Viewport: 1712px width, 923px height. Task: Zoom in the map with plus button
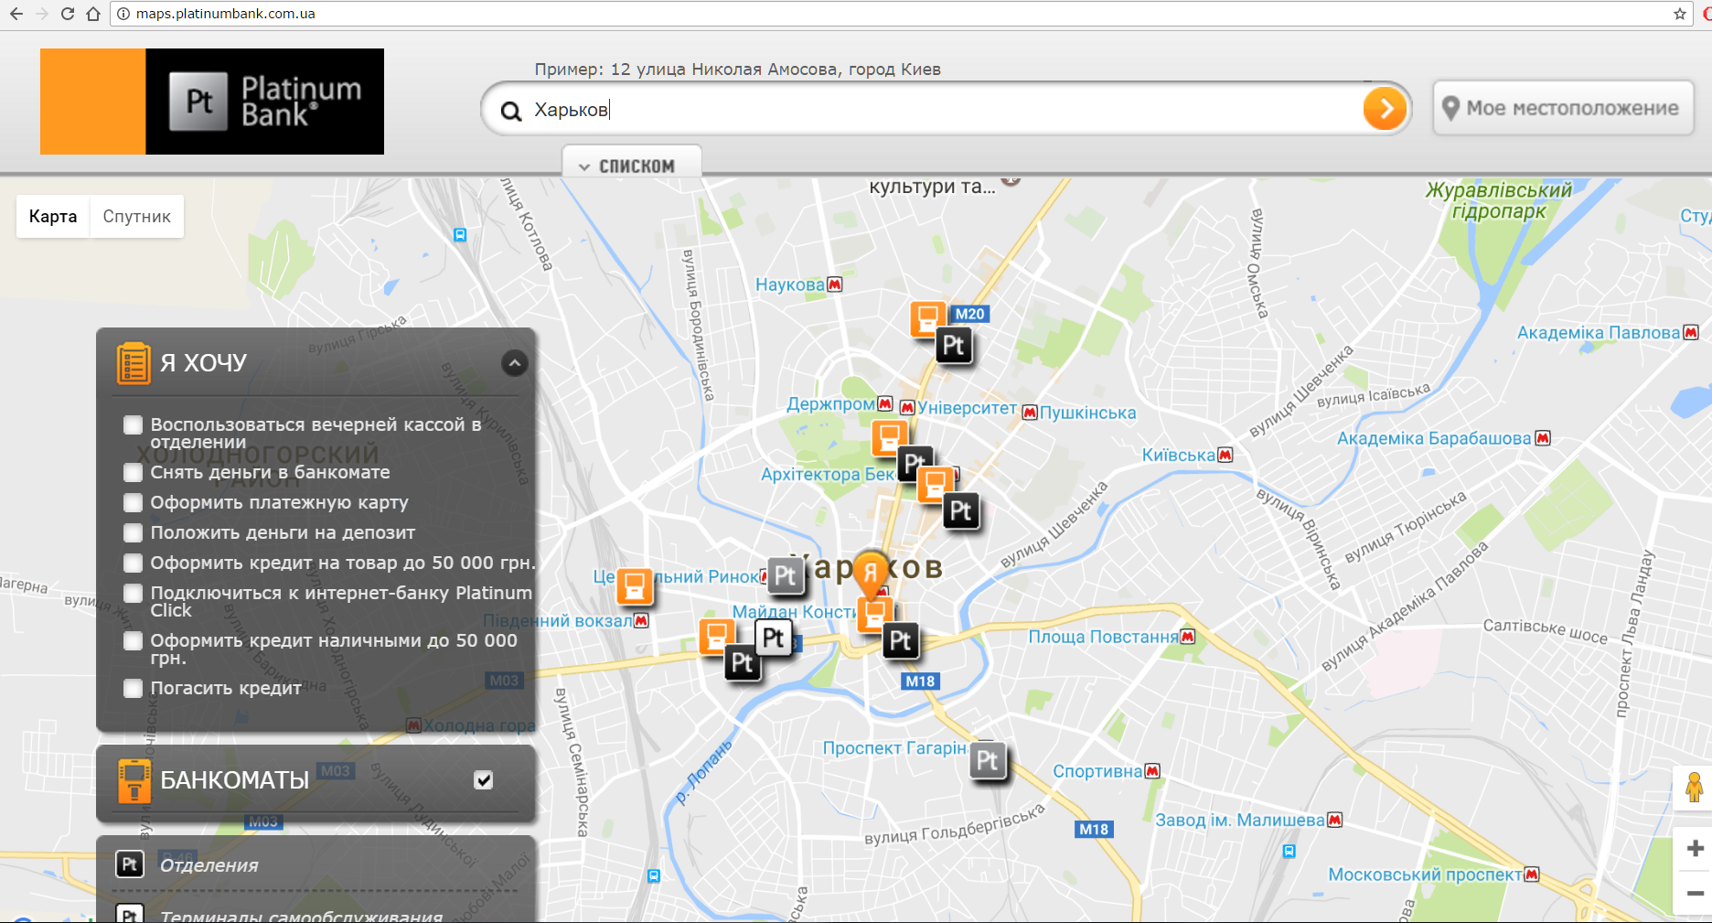pos(1695,849)
